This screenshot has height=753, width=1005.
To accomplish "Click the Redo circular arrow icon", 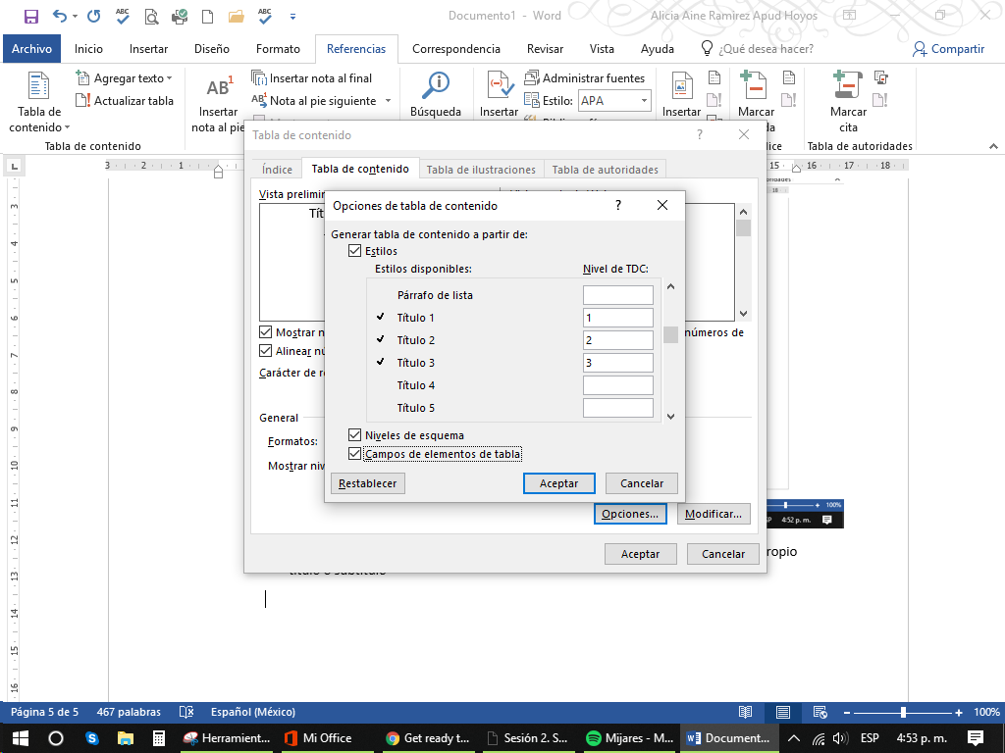I will [93, 16].
